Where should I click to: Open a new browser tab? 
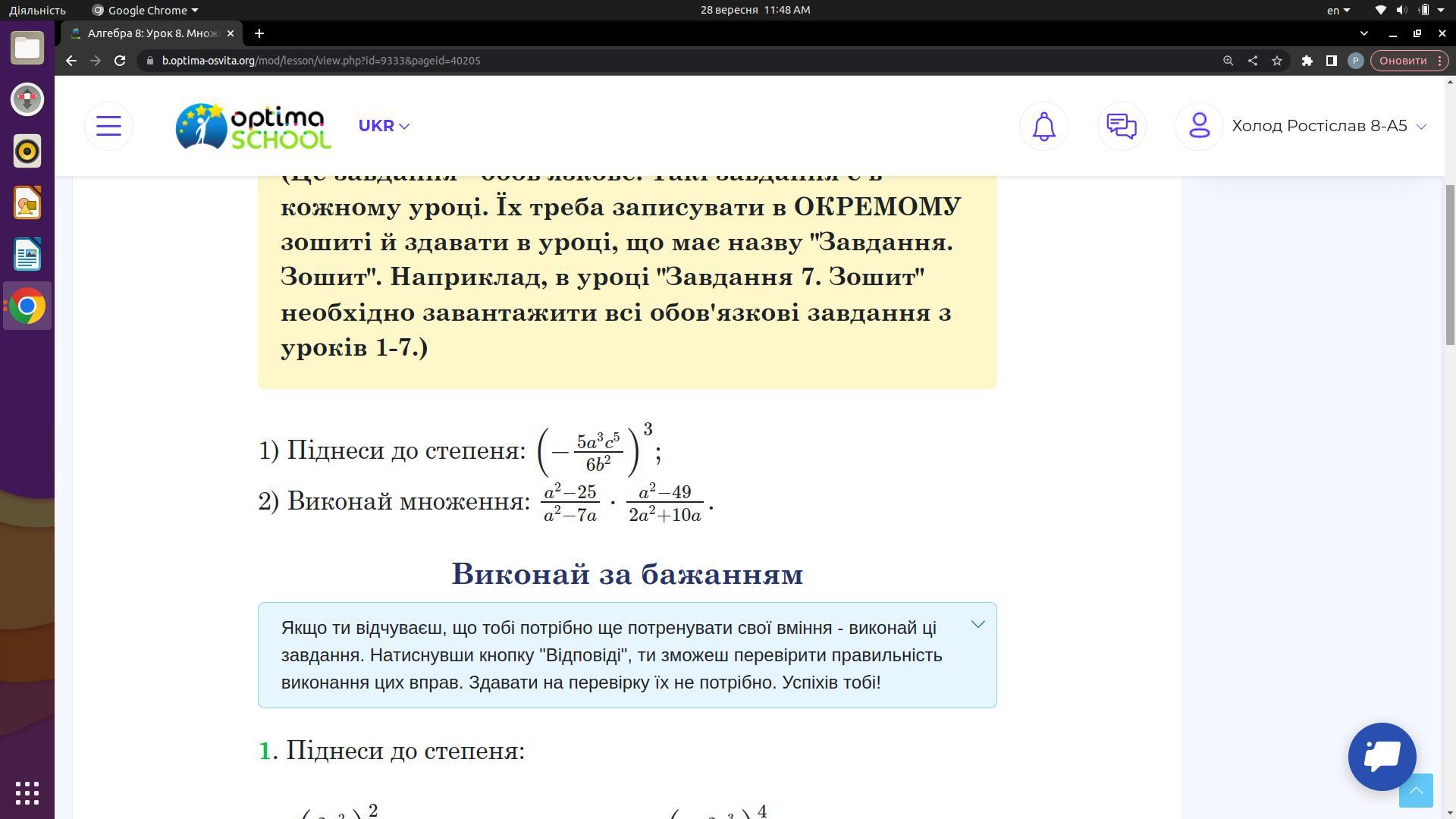click(x=259, y=33)
